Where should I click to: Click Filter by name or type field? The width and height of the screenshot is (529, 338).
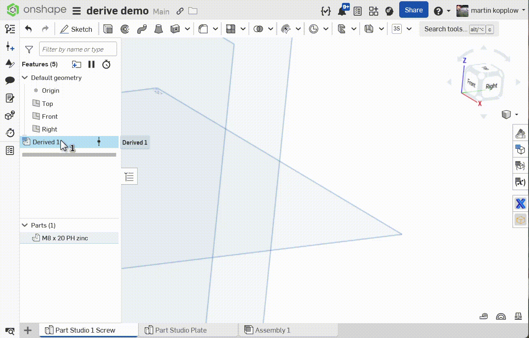click(x=78, y=49)
